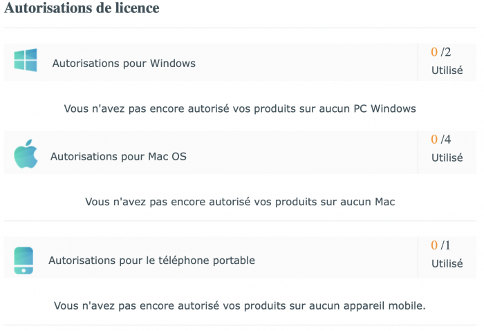Viewport: 484px width, 331px height.
Task: Click the no authorized Windows PC message
Action: tap(240, 108)
